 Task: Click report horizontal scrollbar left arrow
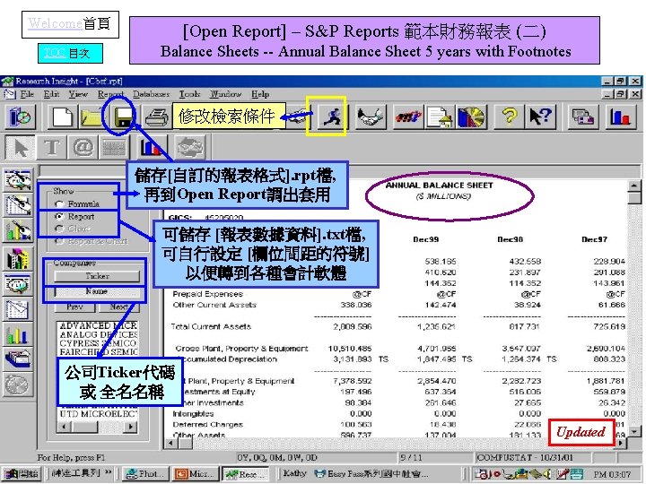[170, 444]
